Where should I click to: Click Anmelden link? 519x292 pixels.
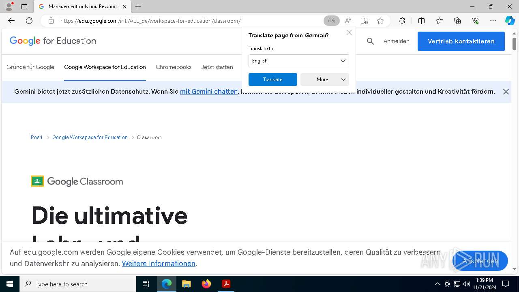tap(397, 41)
